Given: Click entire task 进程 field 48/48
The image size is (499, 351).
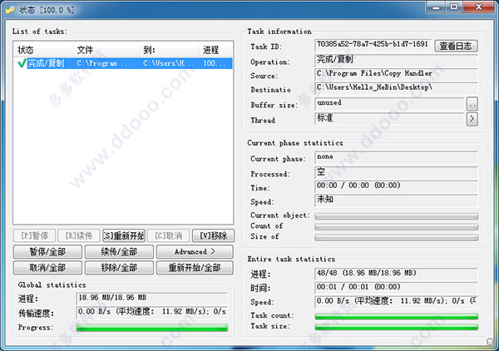Looking at the screenshot, I should click(396, 274).
